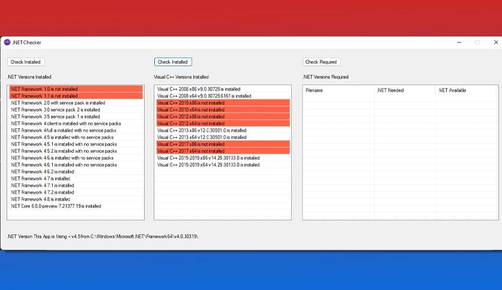Click '.NET Version This App is Using' status text
Screen dimensions: 502x290
[x=103, y=236]
